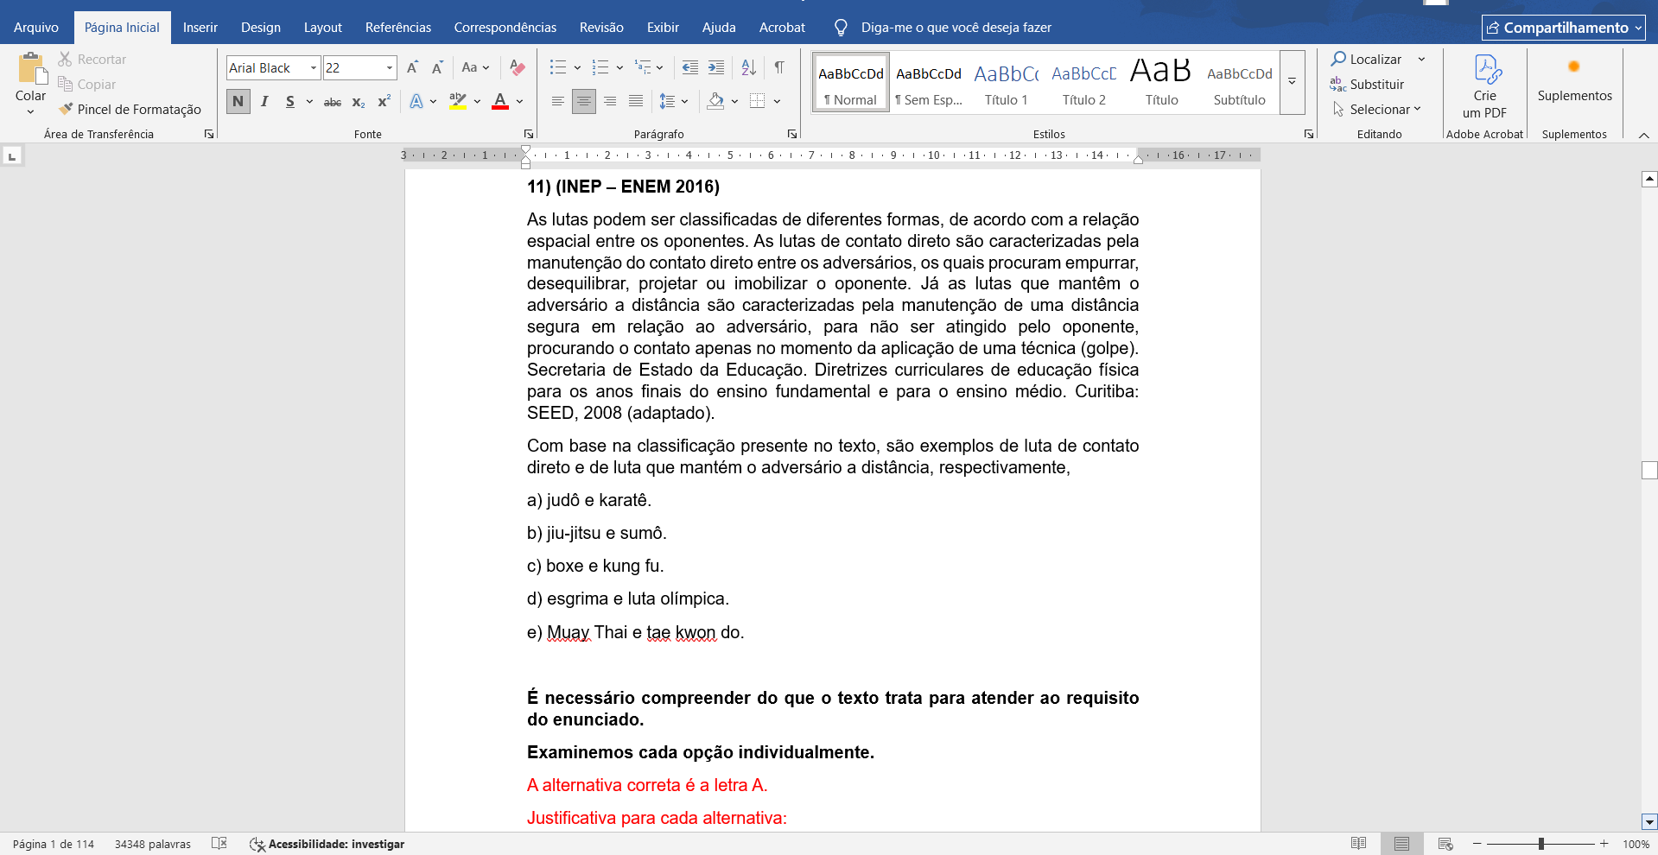Screen dimensions: 1658x855
Task: Click Acessibilidade: investigar in status bar
Action: [x=327, y=844]
